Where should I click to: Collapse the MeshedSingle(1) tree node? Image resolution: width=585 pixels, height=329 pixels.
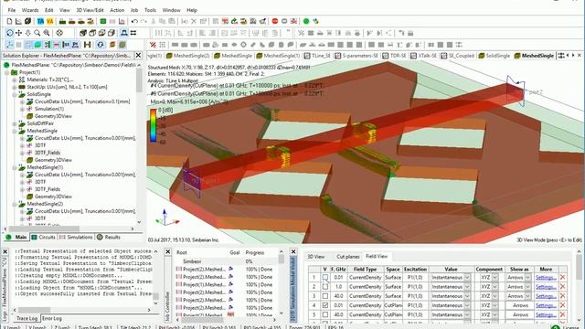[15, 167]
